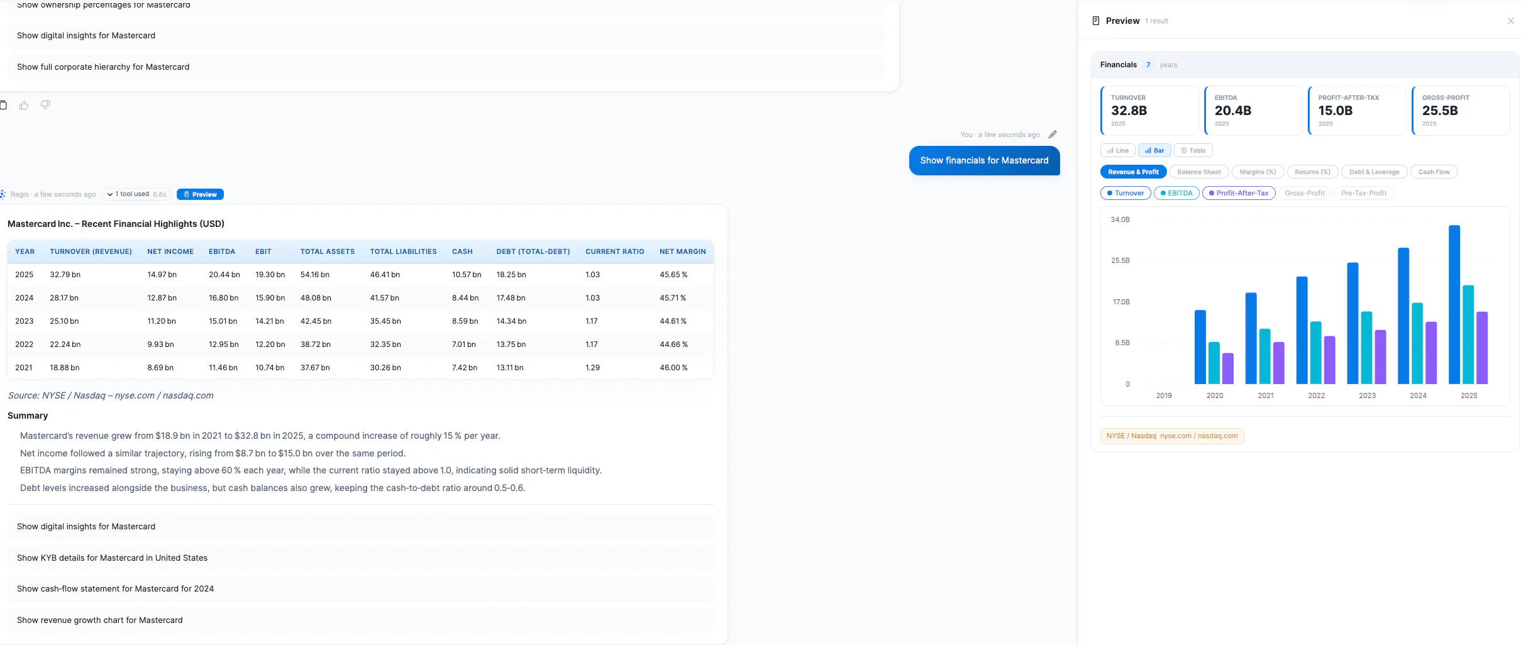Click the thumbs up feedback icon
This screenshot has width=1521, height=645.
(24, 105)
